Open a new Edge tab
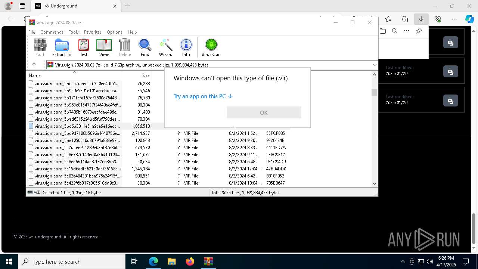Viewport: 478px width, 269px height. pyautogui.click(x=127, y=6)
